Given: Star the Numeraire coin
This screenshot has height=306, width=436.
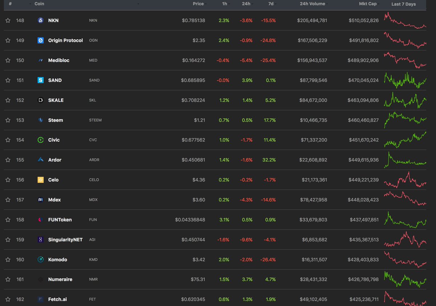Looking at the screenshot, I should [x=8, y=280].
